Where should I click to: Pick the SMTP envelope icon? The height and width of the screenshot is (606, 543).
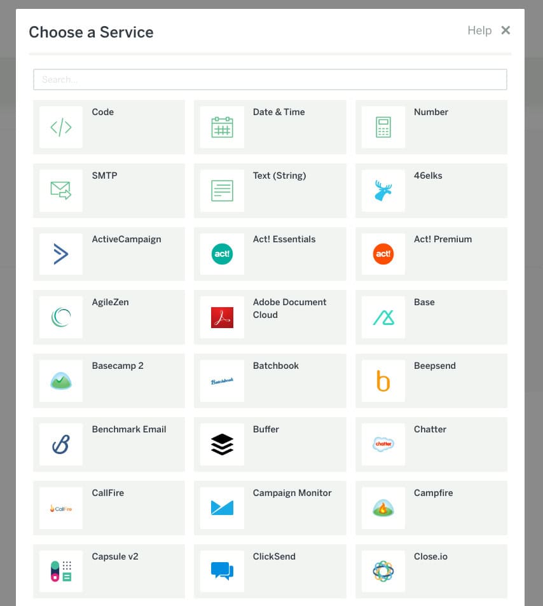[x=61, y=191]
